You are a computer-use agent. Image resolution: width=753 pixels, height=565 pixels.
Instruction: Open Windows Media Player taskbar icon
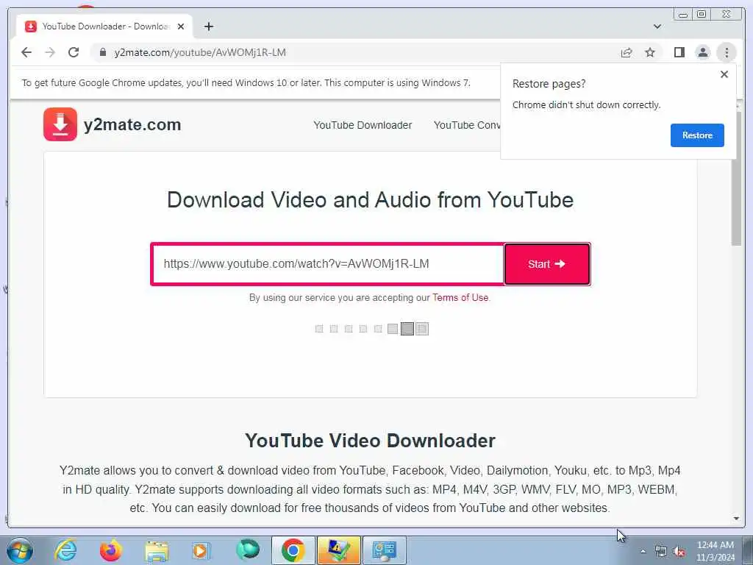tap(201, 550)
